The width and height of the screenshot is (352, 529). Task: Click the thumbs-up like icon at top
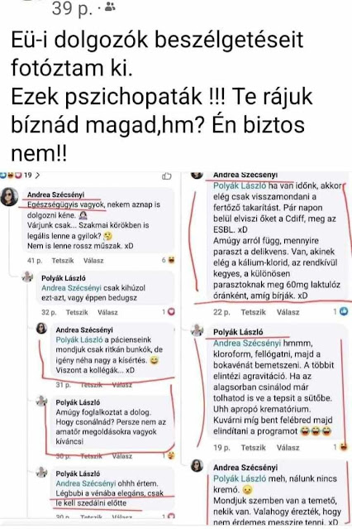pyautogui.click(x=167, y=176)
